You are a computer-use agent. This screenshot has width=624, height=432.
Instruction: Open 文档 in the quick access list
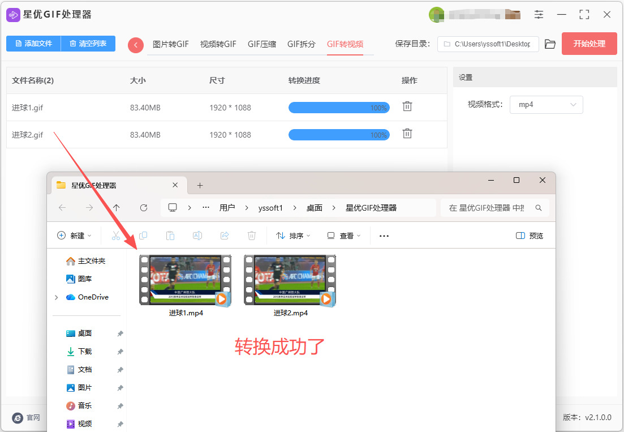coord(79,370)
